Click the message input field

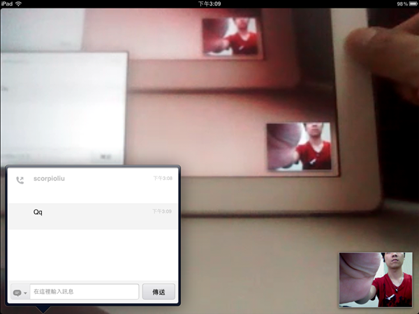84,292
